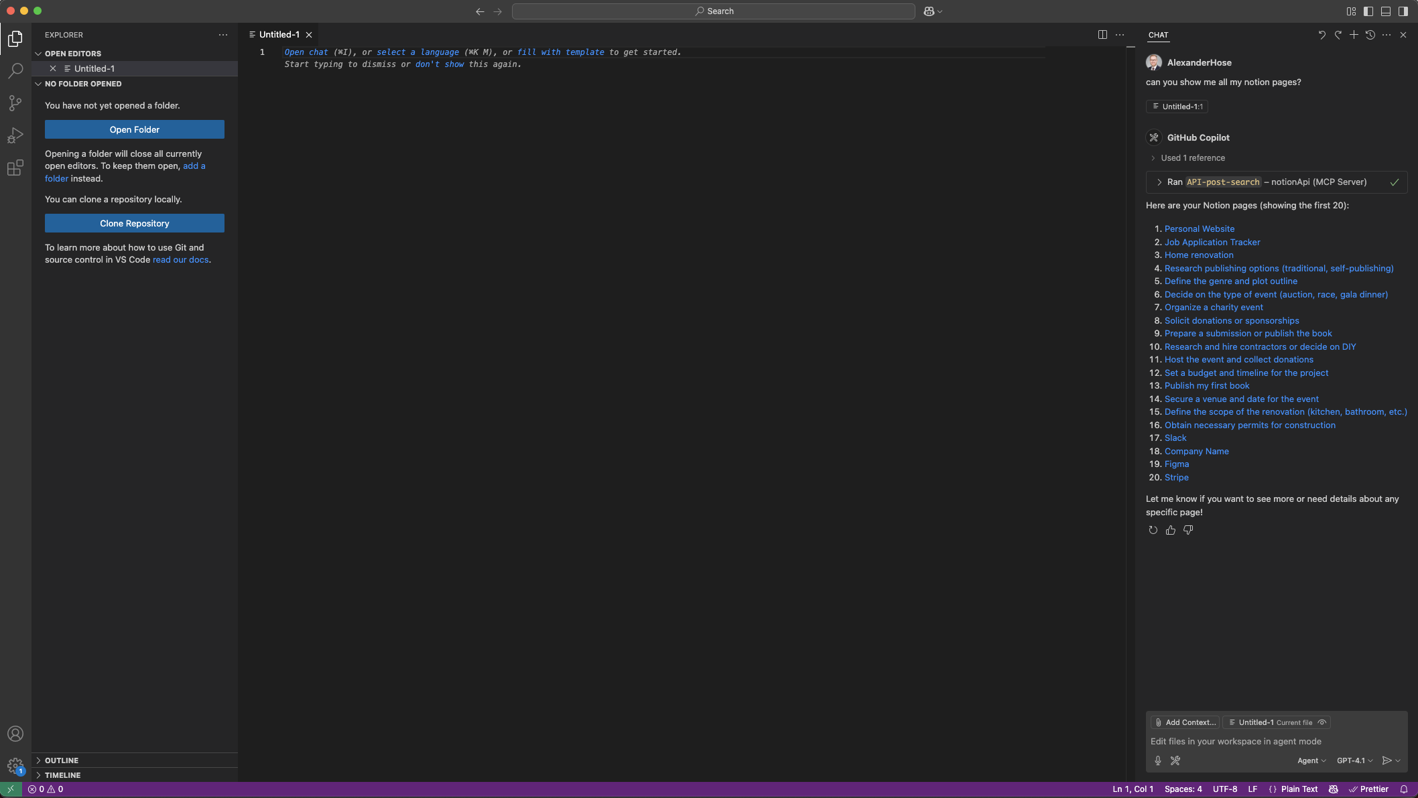1418x798 pixels.
Task: Select the Untitled-1 editor tab
Action: [280, 35]
